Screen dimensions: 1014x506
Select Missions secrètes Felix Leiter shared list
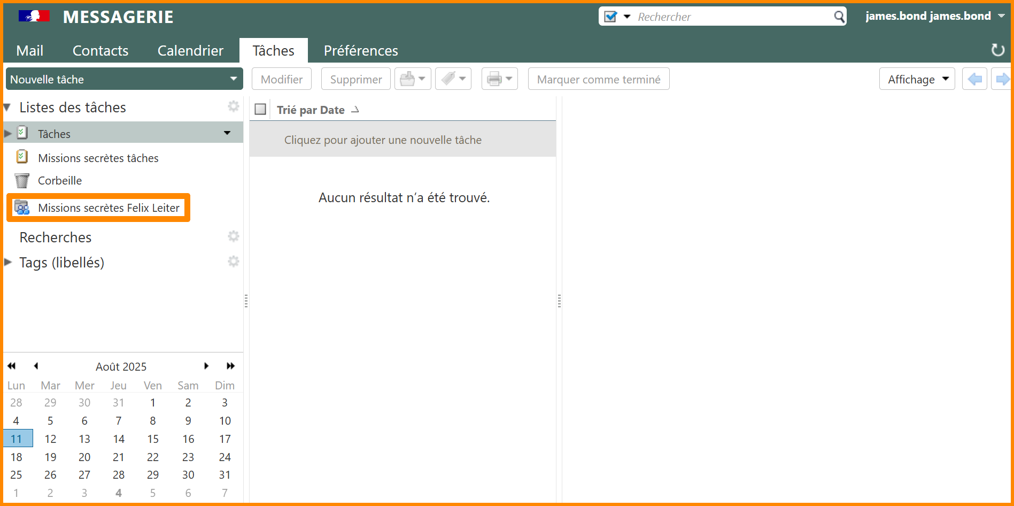pyautogui.click(x=108, y=208)
